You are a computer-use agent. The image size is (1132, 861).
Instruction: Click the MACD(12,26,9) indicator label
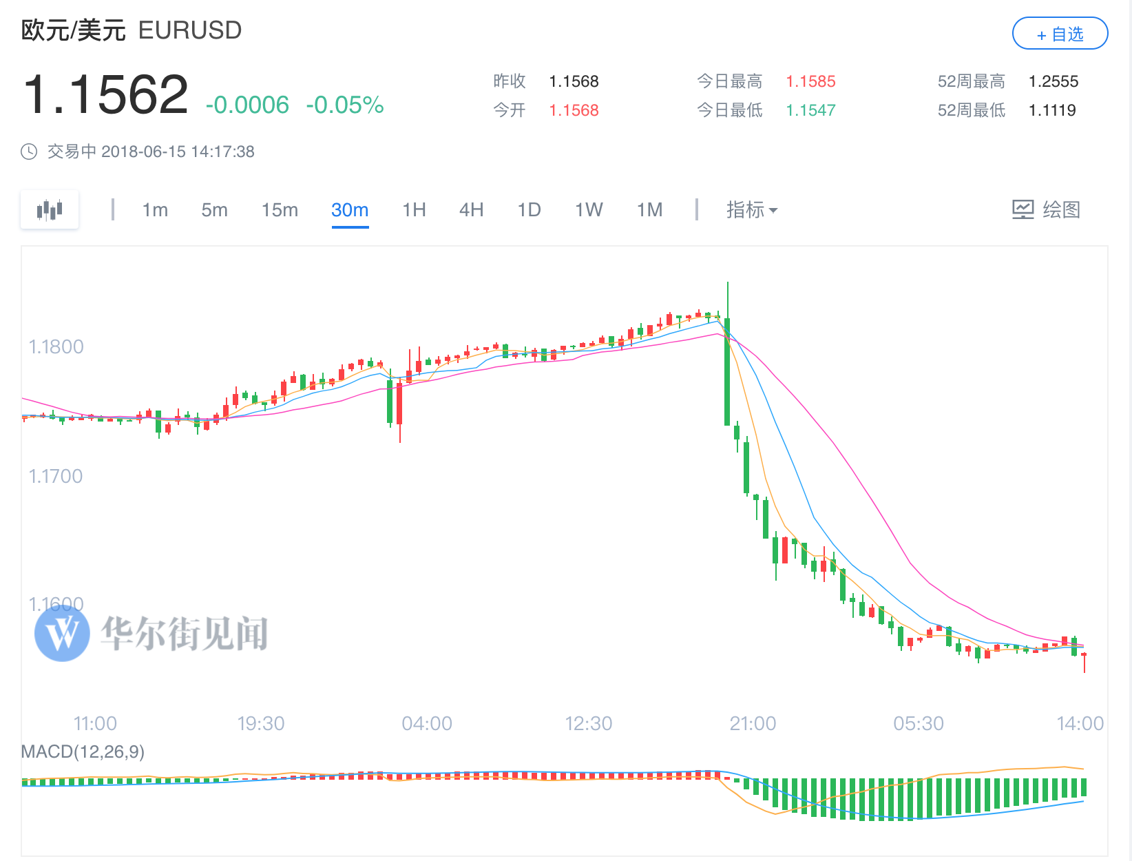pos(83,751)
